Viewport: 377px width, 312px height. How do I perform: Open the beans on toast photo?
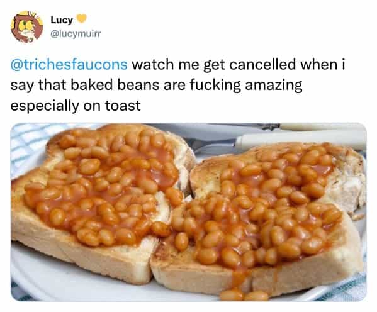point(189,212)
